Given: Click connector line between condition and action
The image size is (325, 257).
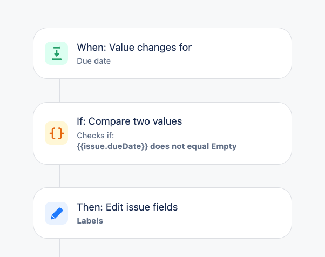Looking at the screenshot, I should (60, 176).
